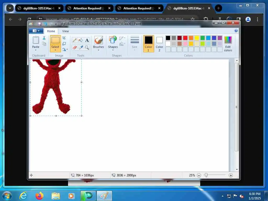
Task: Show hidden system tray icons arrow
Action: (222, 196)
